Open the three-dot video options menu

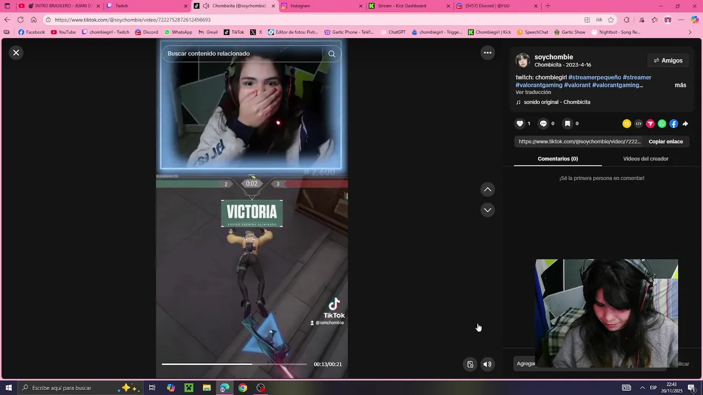click(x=487, y=53)
